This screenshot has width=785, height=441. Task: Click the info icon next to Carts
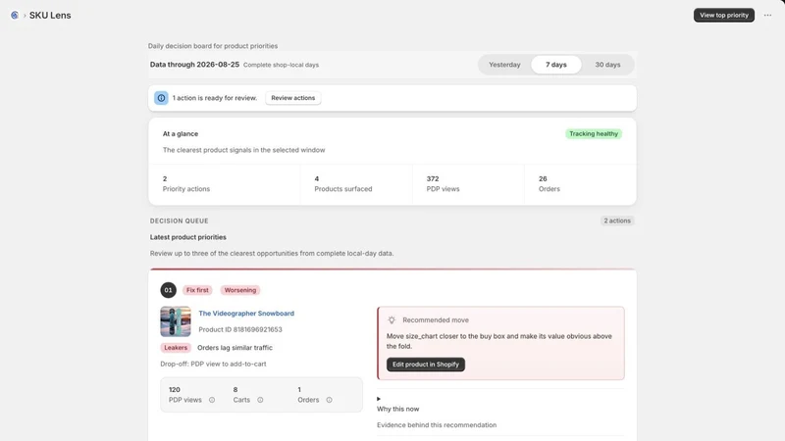[x=260, y=400]
